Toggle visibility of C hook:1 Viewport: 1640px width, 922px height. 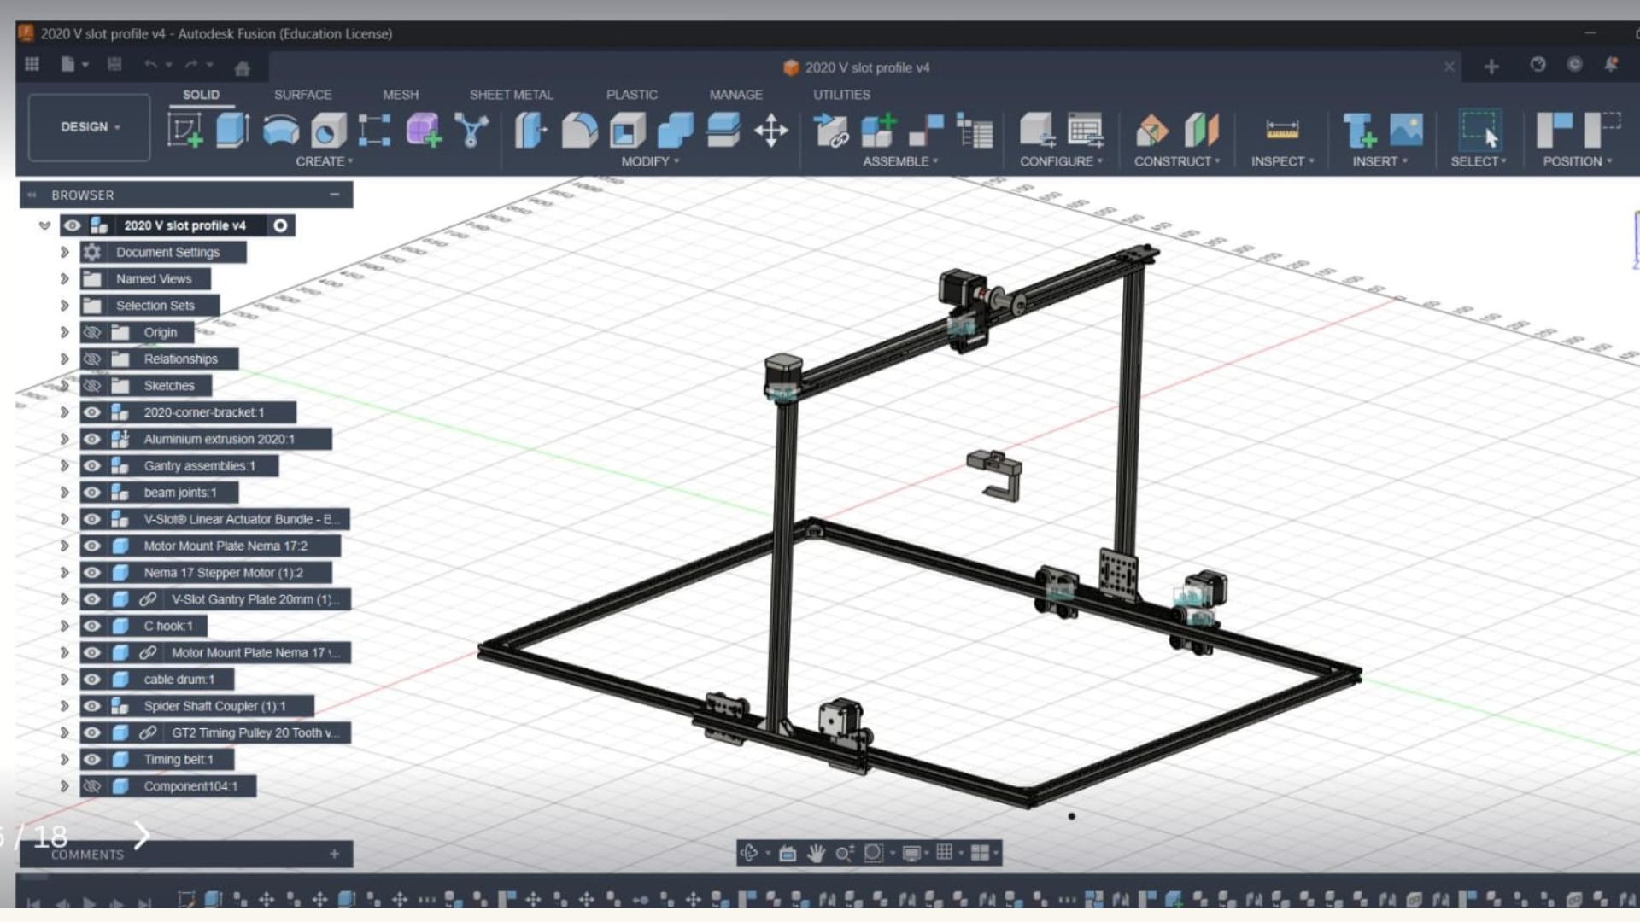[92, 626]
